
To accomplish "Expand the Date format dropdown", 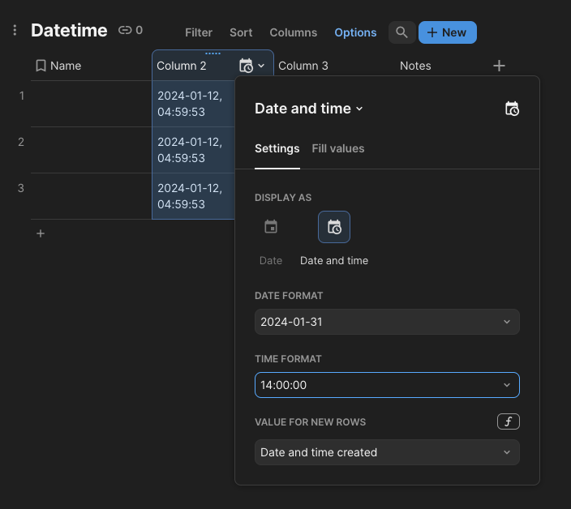I will [387, 322].
